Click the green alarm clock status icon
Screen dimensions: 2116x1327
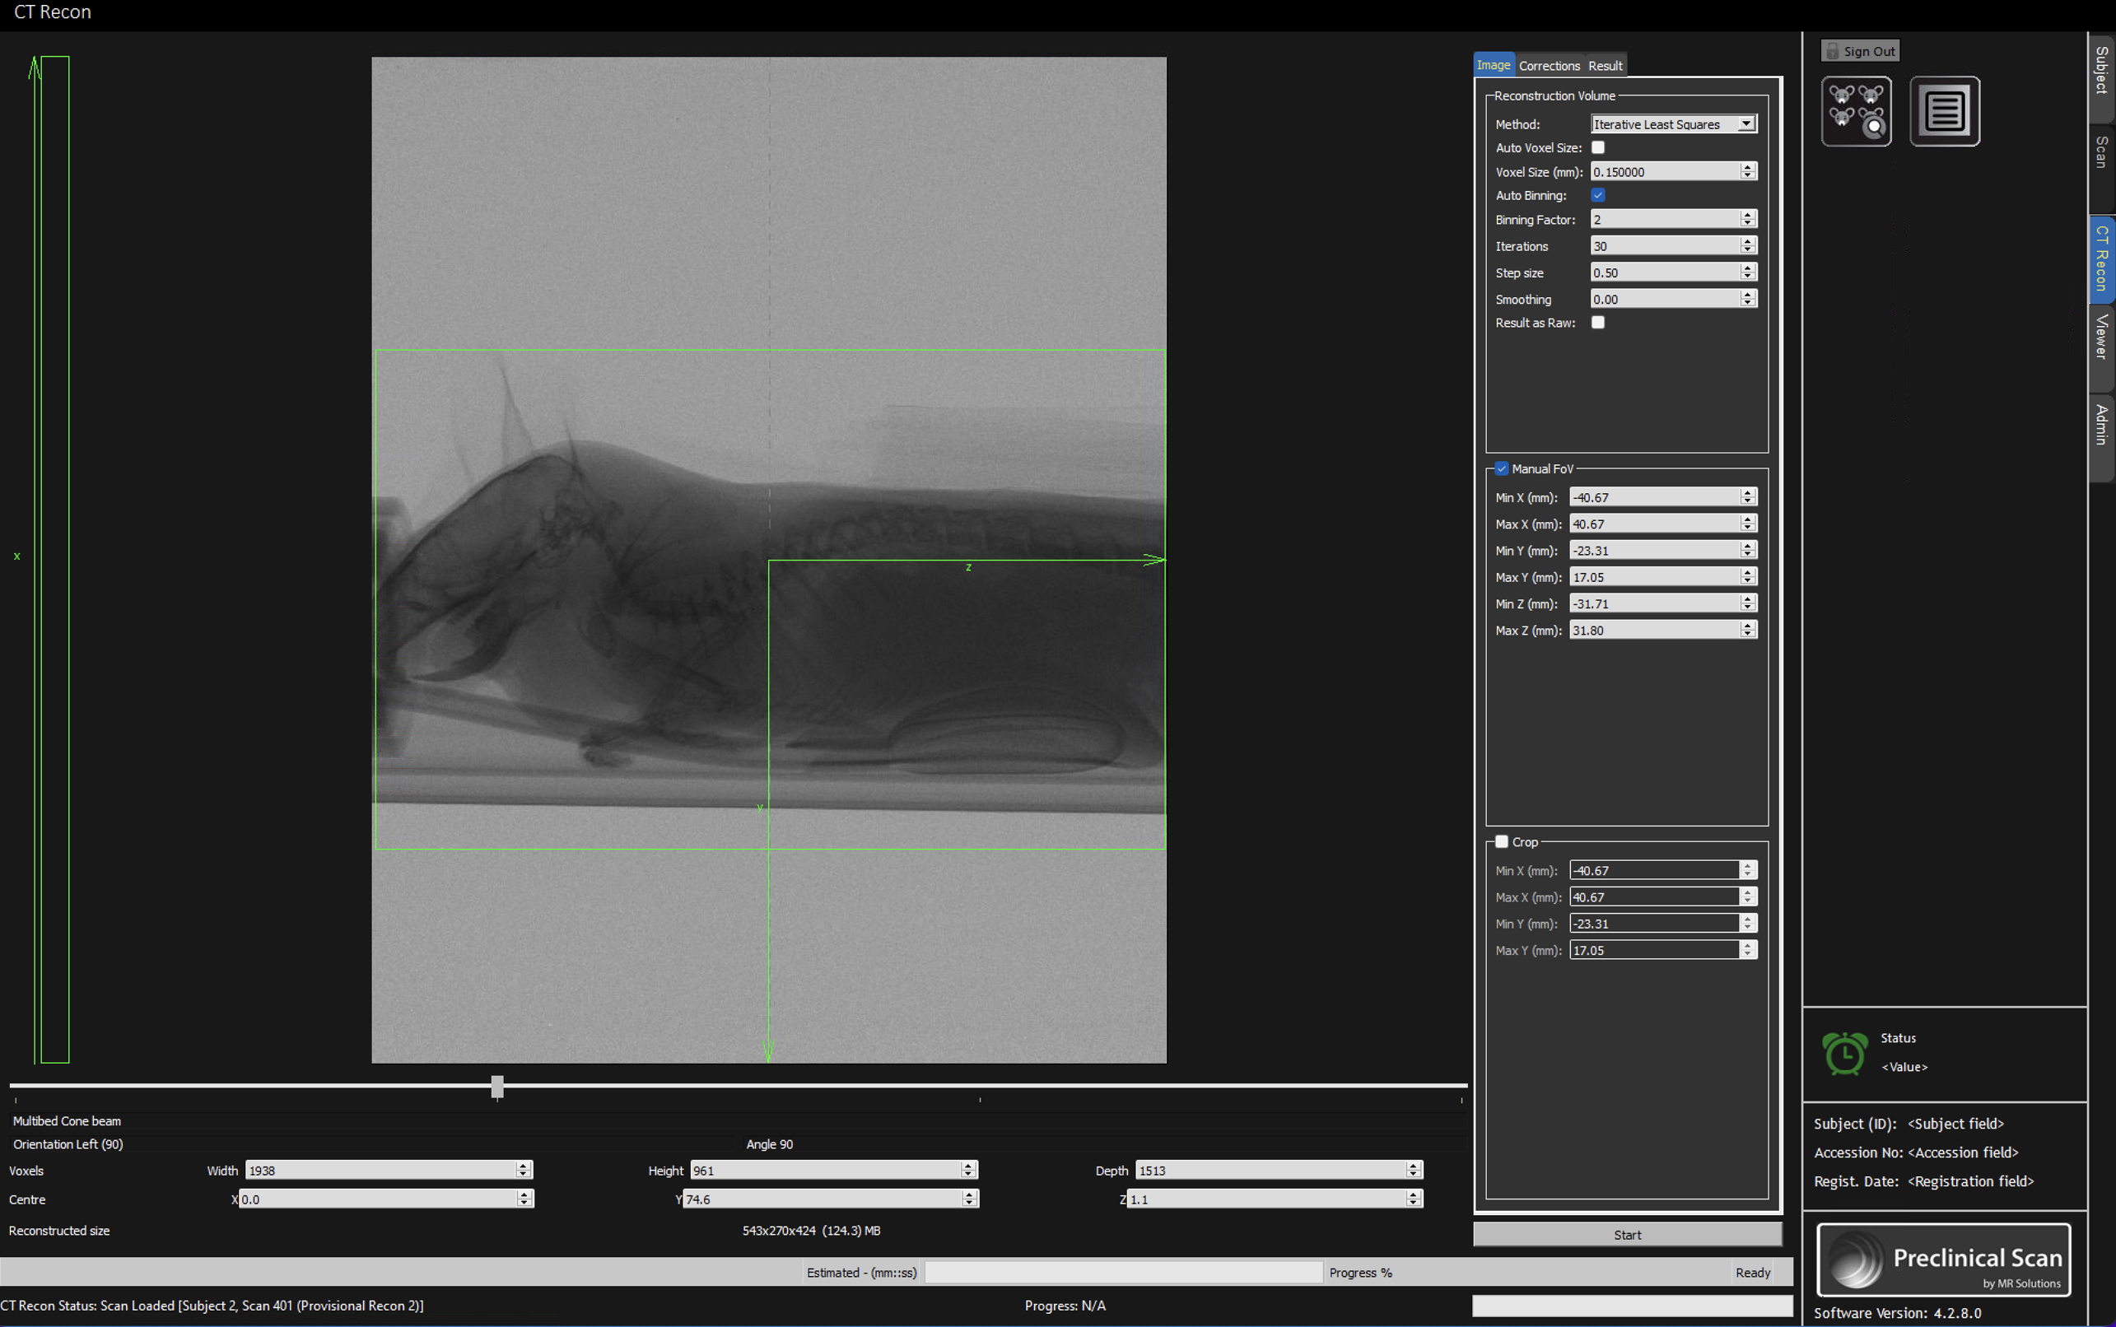coord(1845,1053)
